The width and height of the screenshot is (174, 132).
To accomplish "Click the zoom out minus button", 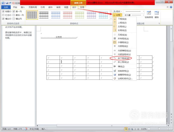I will tap(149, 129).
